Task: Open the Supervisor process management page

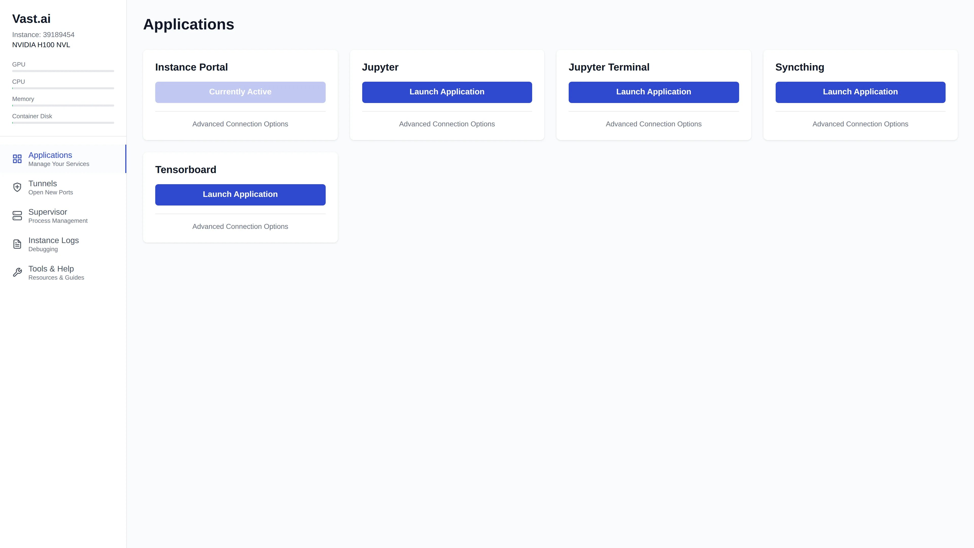Action: (x=63, y=216)
